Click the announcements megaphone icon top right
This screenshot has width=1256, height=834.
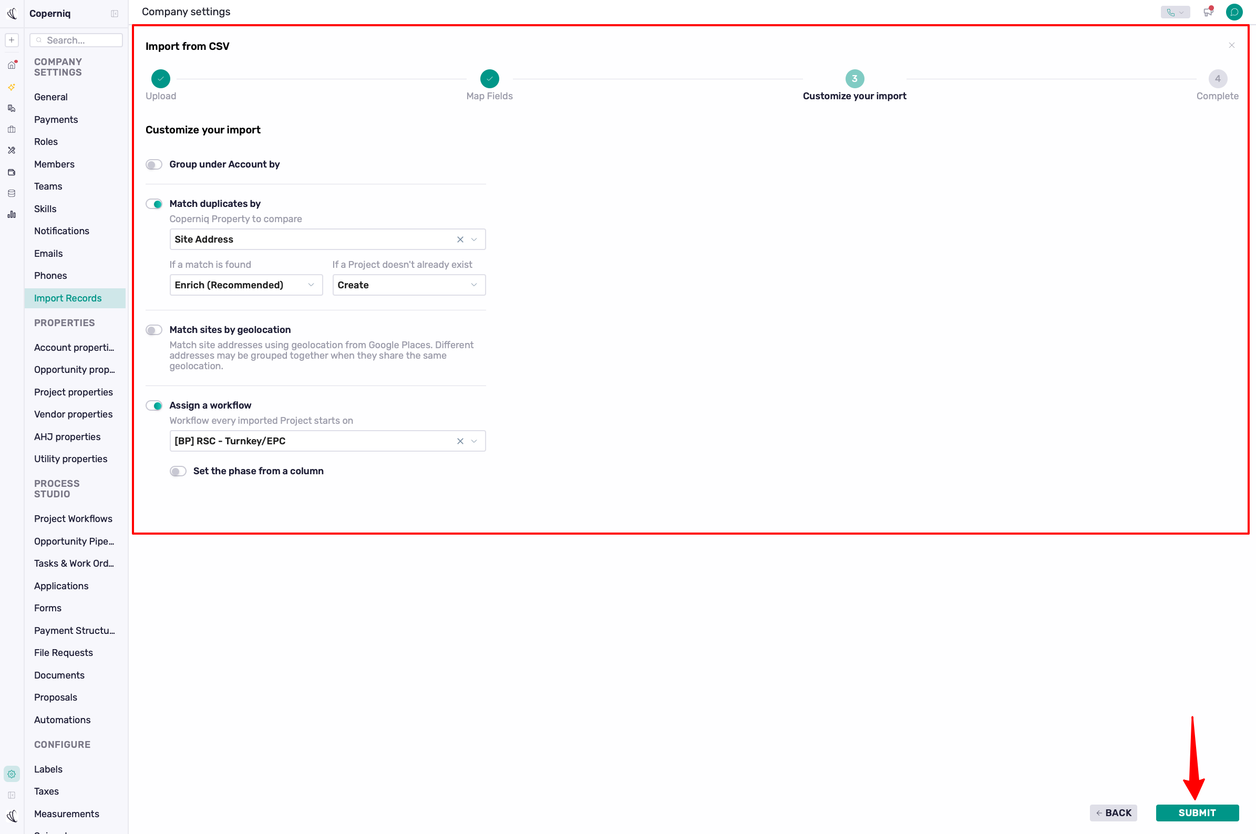click(x=1208, y=12)
